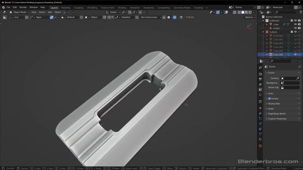Switch to the Shading workspace tab
The image size is (303, 170).
pos(122,8)
